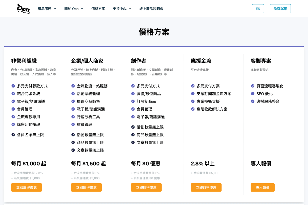Viewport: 308px width, 205px height.
Task: Expand the 產品服務 chevron arrow
Action: pos(55,9)
